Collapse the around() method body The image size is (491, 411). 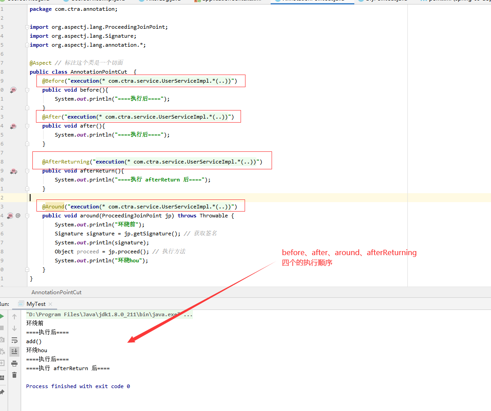click(x=27, y=216)
